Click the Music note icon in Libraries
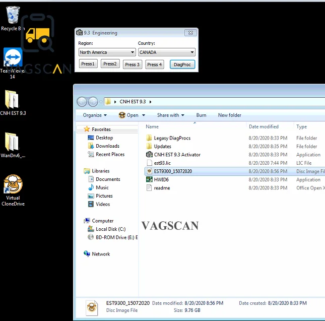Viewport: 325px width, 321px height. click(x=91, y=187)
